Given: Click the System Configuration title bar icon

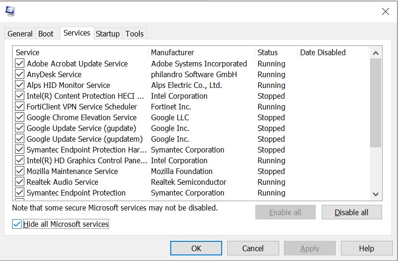Looking at the screenshot, I should pos(10,11).
